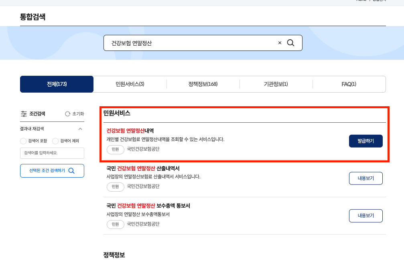404x263 pixels.
Task: Click 내용보기 for 보수총액 통보서
Action: 365,216
